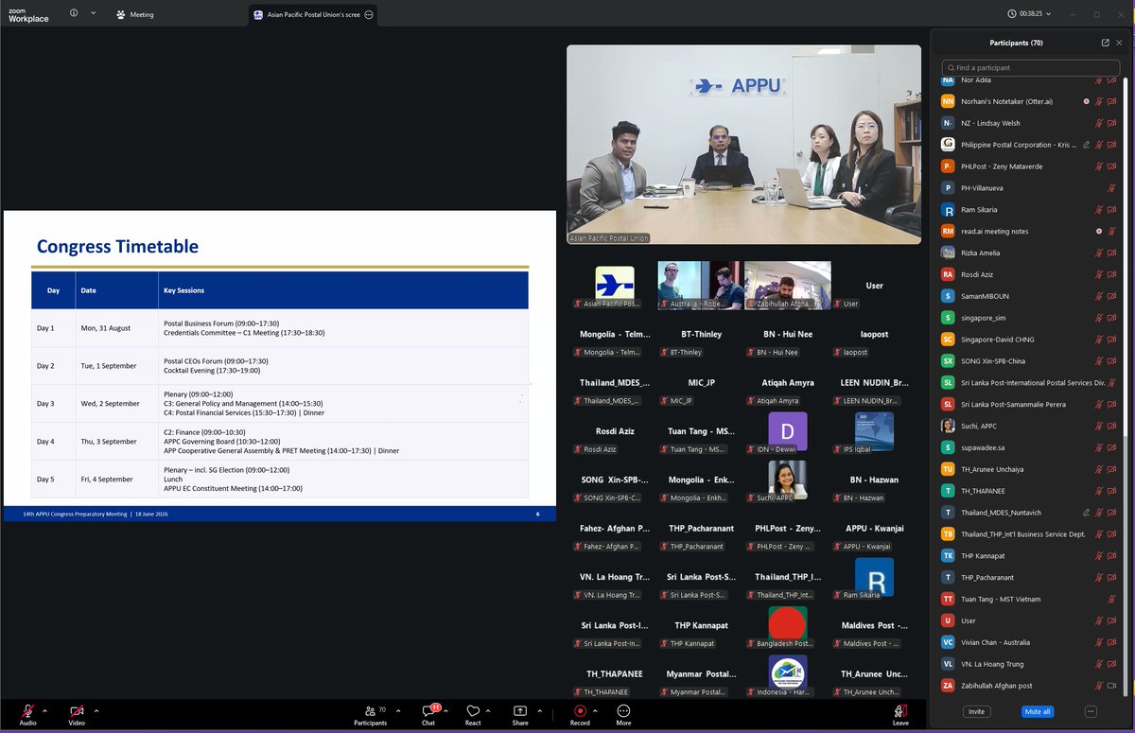This screenshot has height=733, width=1135.
Task: Click recording indicator for Norhani's Notetaker
Action: 1086,101
